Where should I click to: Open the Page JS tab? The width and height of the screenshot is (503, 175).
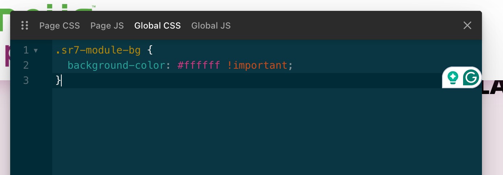click(x=107, y=26)
